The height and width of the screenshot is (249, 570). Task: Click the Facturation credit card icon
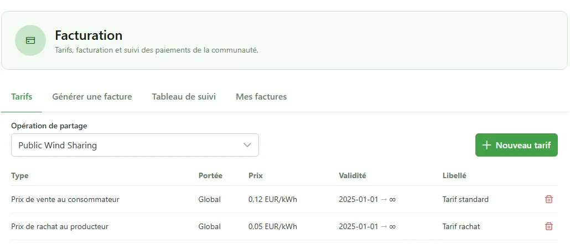tap(30, 40)
